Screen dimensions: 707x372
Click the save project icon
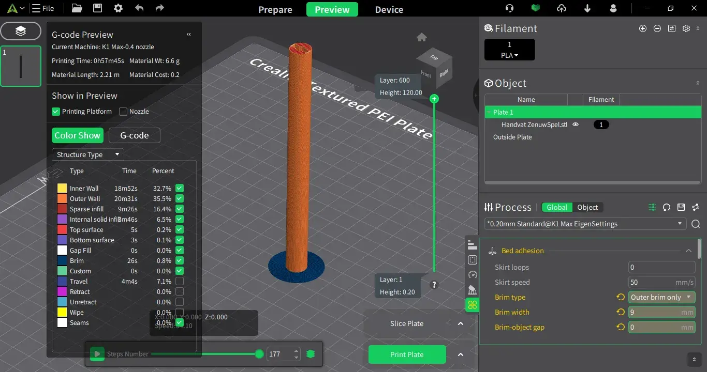(x=97, y=8)
